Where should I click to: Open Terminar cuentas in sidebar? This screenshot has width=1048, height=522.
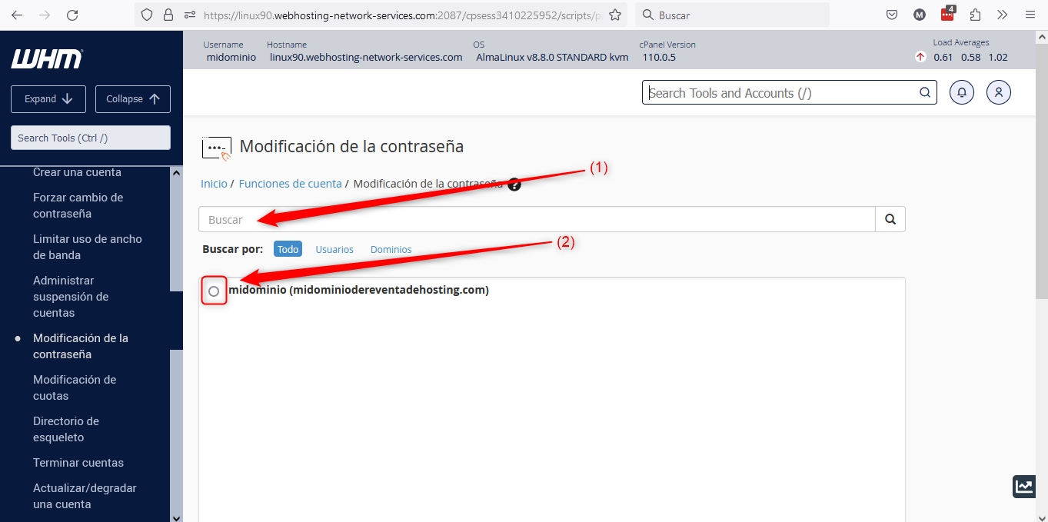tap(78, 463)
